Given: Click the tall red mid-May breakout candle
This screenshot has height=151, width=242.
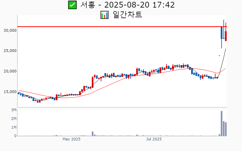Looking at the screenshot, I should [93, 82].
